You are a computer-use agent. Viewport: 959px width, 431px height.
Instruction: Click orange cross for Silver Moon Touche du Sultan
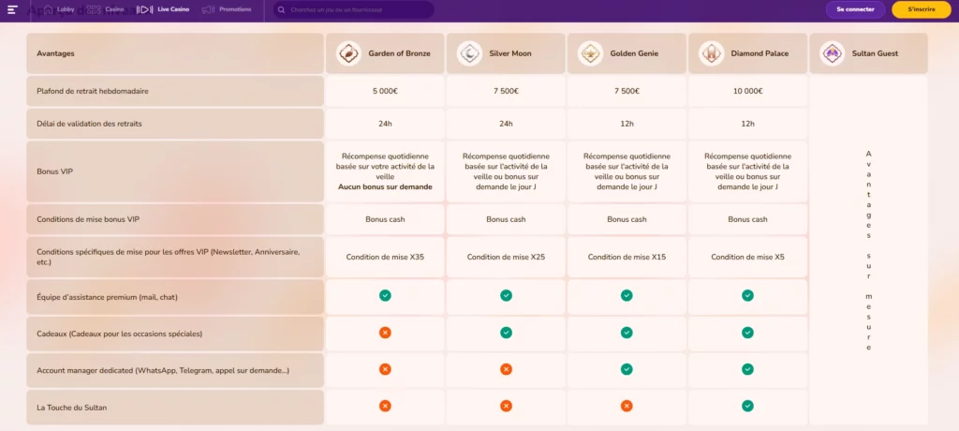(x=506, y=406)
